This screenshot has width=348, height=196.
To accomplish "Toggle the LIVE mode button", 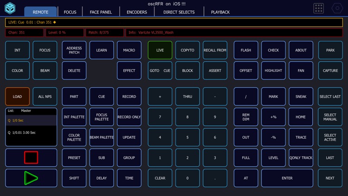I will pos(160,50).
